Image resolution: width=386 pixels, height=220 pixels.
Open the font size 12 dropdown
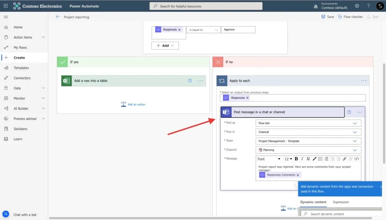pyautogui.click(x=288, y=159)
